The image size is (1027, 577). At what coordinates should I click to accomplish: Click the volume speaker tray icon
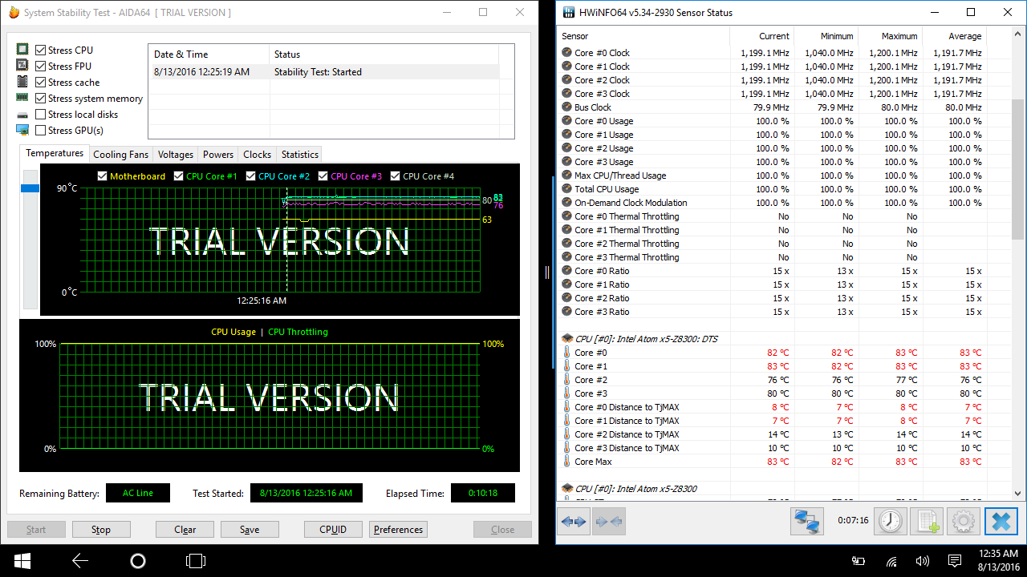(x=923, y=561)
